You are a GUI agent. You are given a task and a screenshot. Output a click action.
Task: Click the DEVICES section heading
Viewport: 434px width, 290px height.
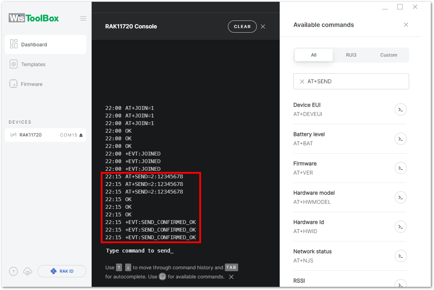(x=20, y=122)
